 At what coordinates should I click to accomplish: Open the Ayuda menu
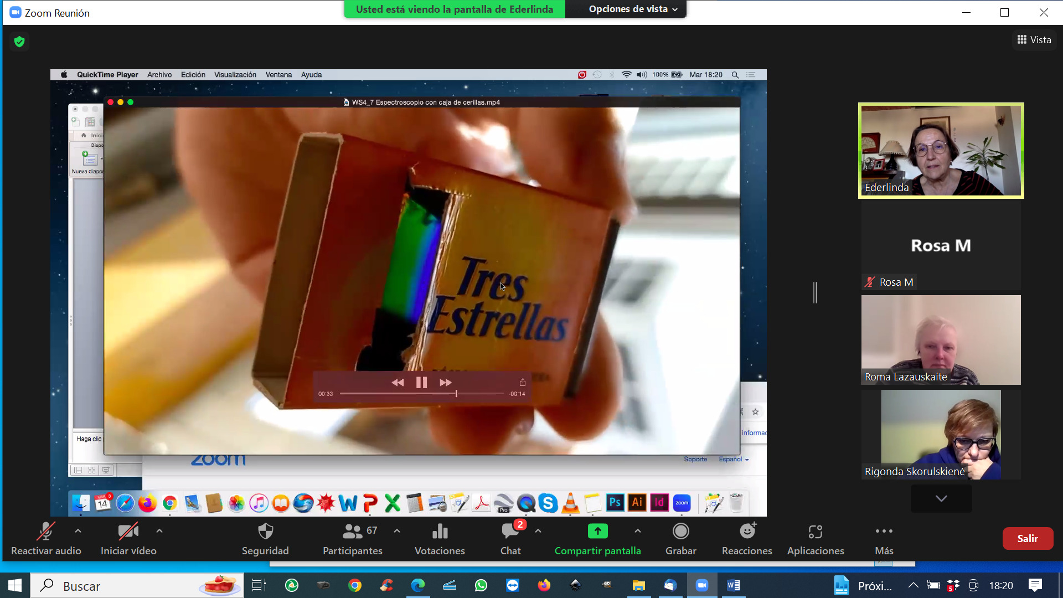(311, 75)
